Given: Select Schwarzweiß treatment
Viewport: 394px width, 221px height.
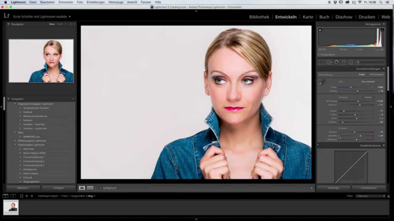Looking at the screenshot, I should click(376, 75).
